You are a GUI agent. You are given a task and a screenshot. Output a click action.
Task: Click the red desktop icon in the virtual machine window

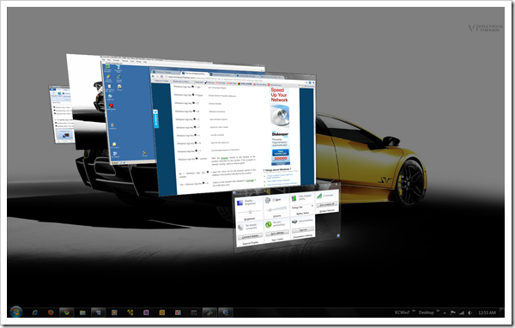(111, 106)
